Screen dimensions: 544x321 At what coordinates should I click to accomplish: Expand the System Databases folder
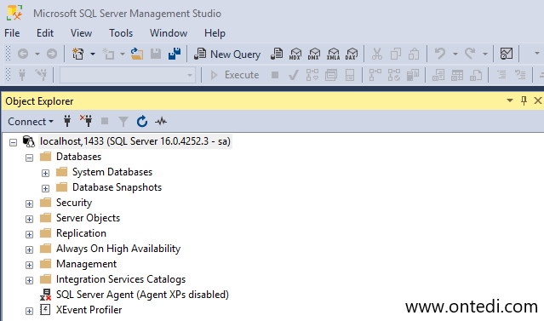pyautogui.click(x=45, y=173)
